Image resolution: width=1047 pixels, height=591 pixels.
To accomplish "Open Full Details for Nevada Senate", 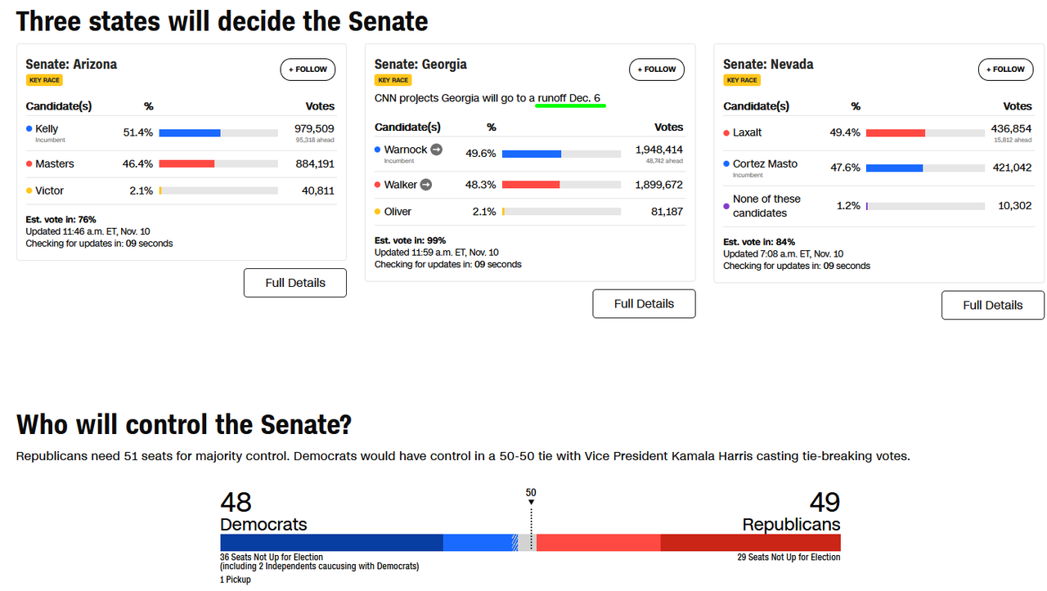I will pyautogui.click(x=993, y=305).
